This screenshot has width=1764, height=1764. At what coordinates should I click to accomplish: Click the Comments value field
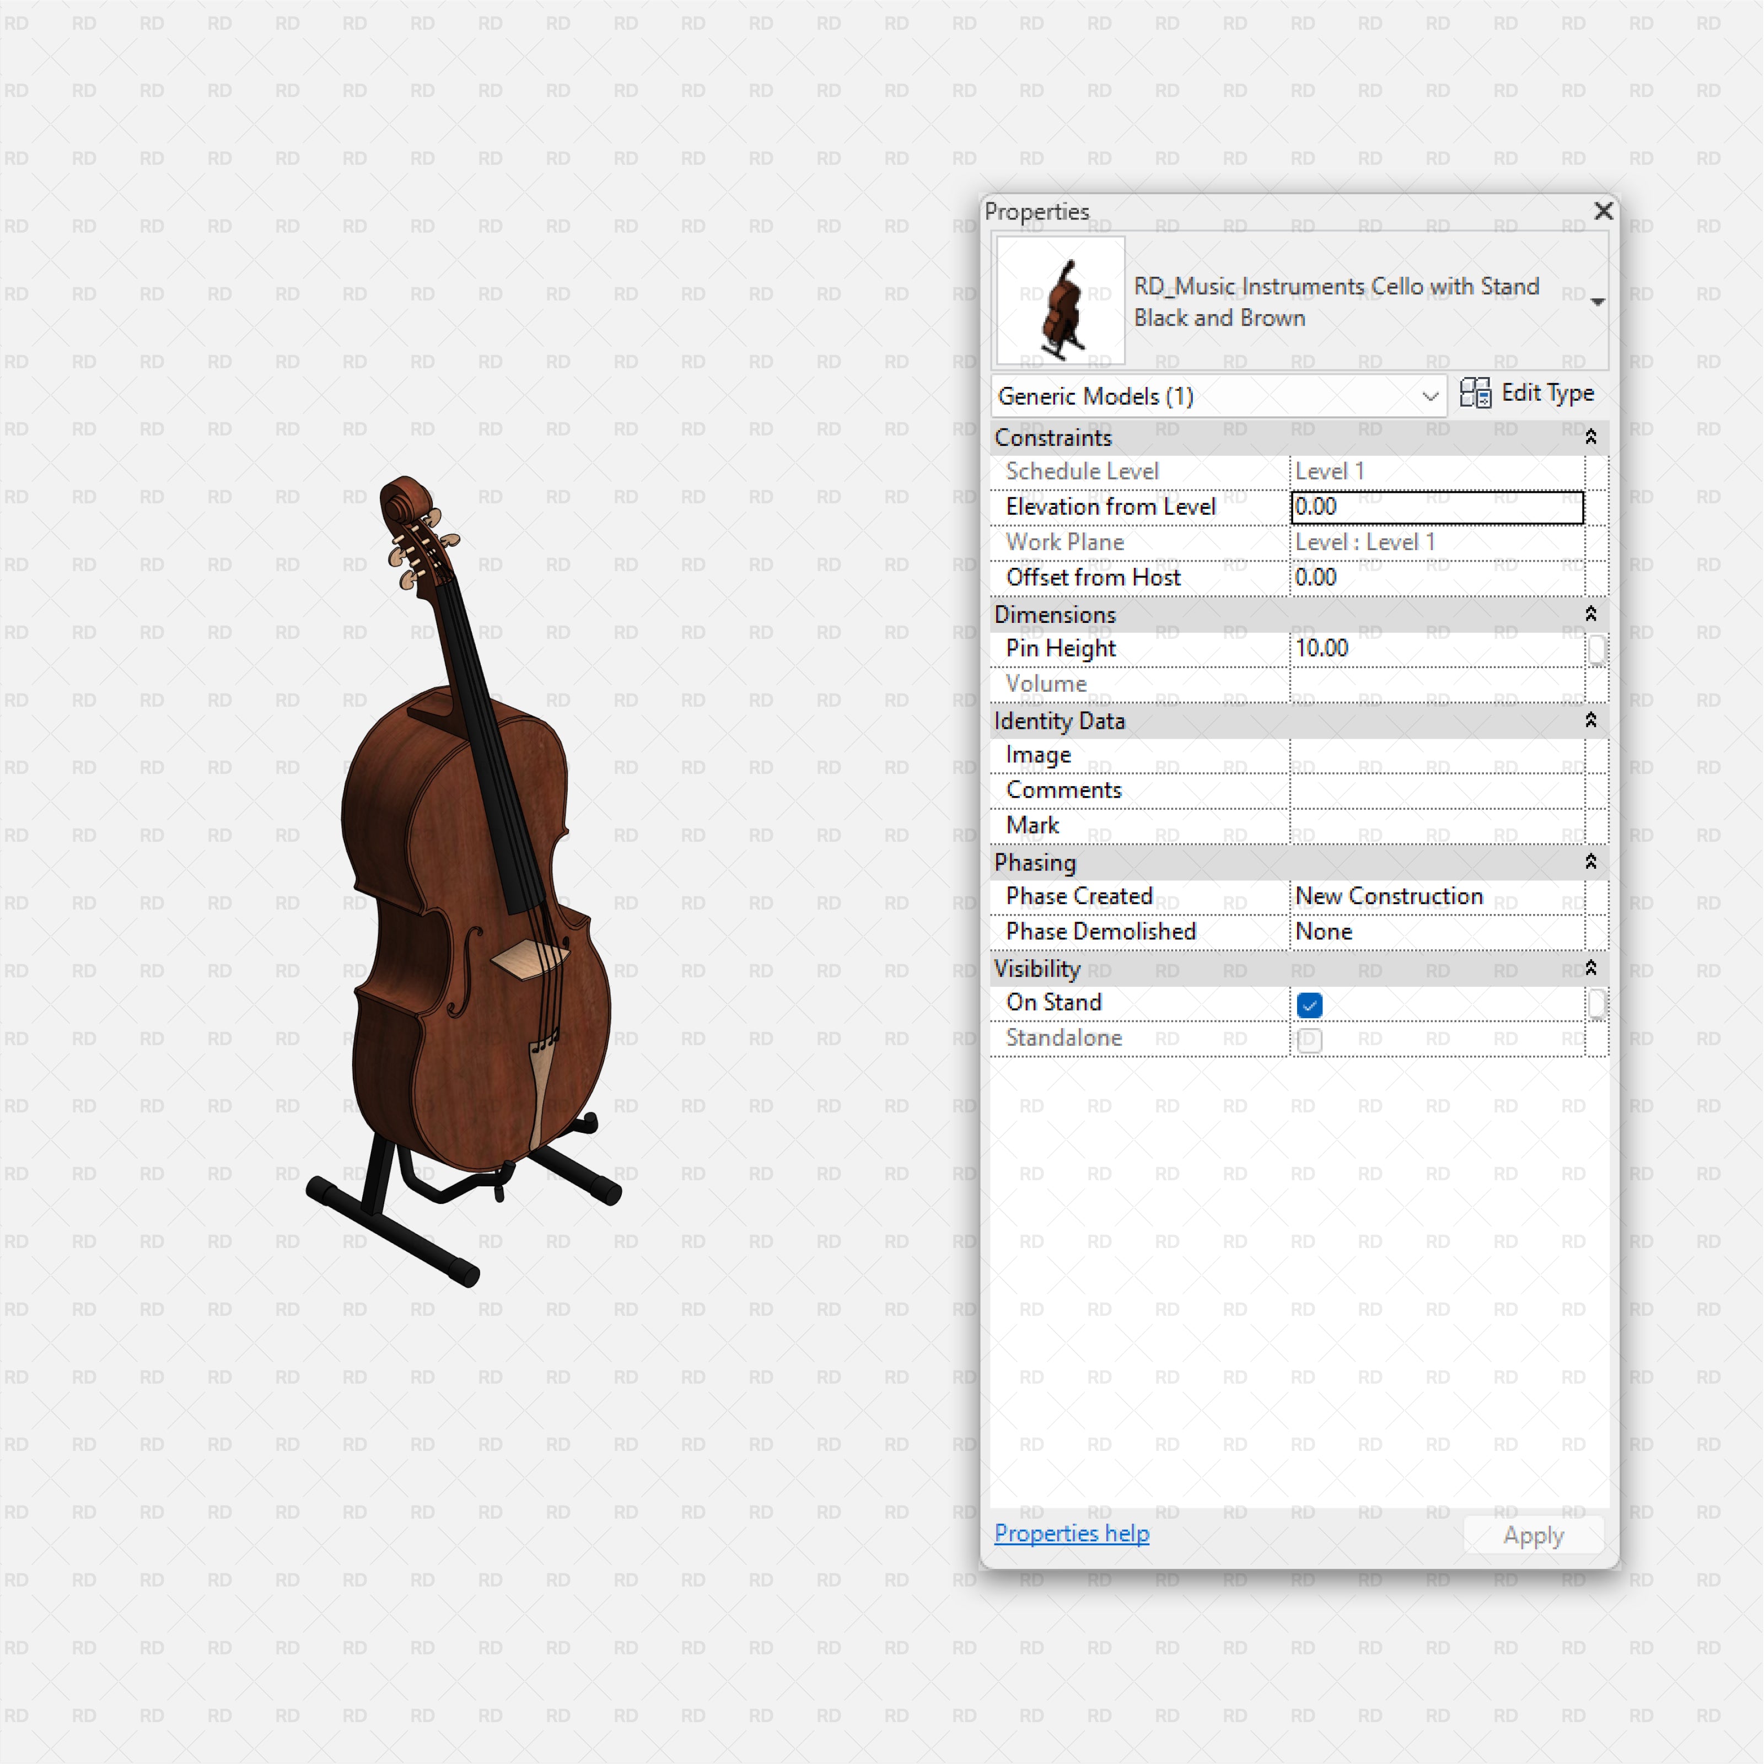point(1433,790)
